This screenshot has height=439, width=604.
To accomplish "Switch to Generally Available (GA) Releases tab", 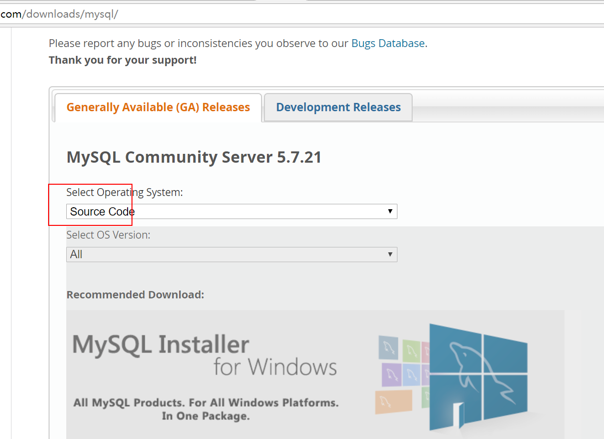I will (158, 107).
